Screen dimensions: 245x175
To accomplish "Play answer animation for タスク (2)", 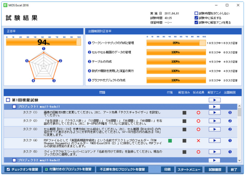I will pyautogui.click(x=214, y=121).
